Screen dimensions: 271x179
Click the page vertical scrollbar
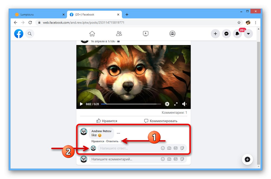click(x=258, y=103)
